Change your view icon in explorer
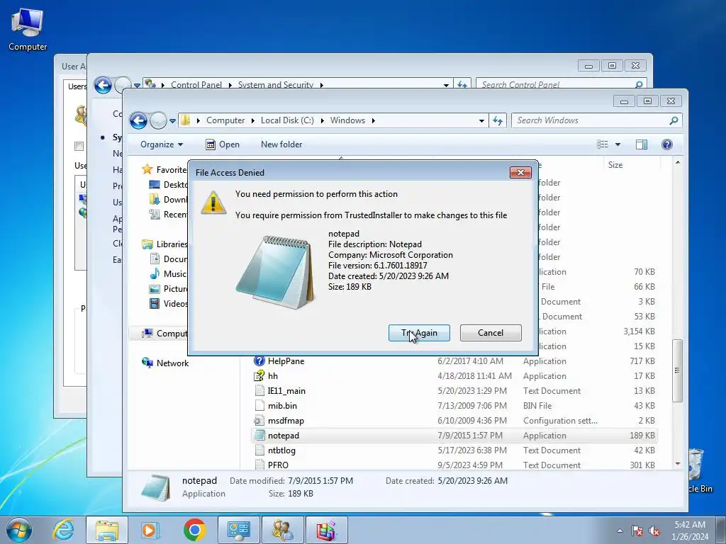726x544 pixels. (x=603, y=144)
